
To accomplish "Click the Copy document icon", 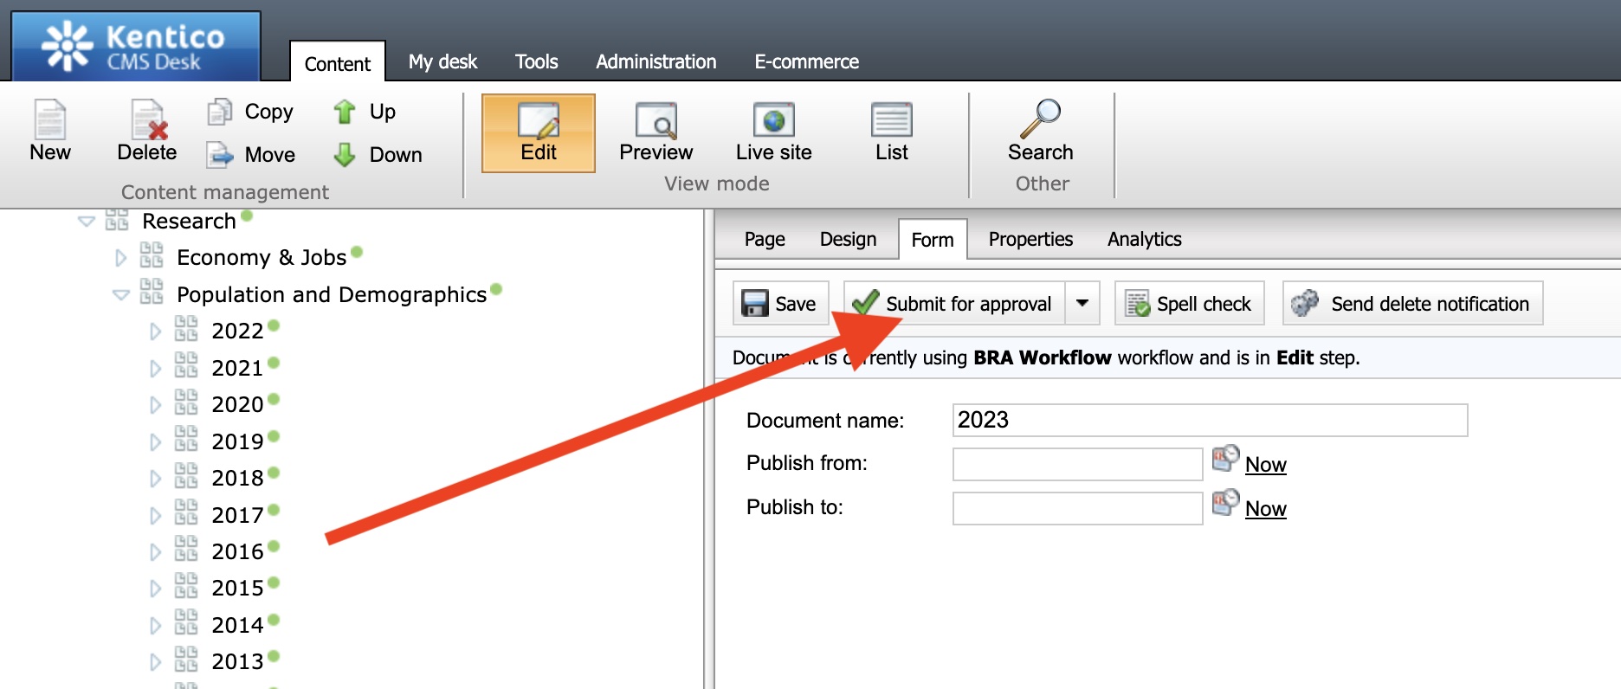I will [x=220, y=112].
